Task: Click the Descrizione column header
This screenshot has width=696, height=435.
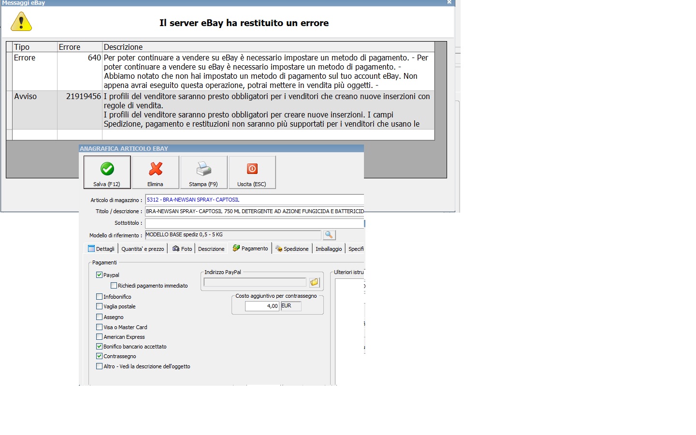Action: (x=268, y=47)
